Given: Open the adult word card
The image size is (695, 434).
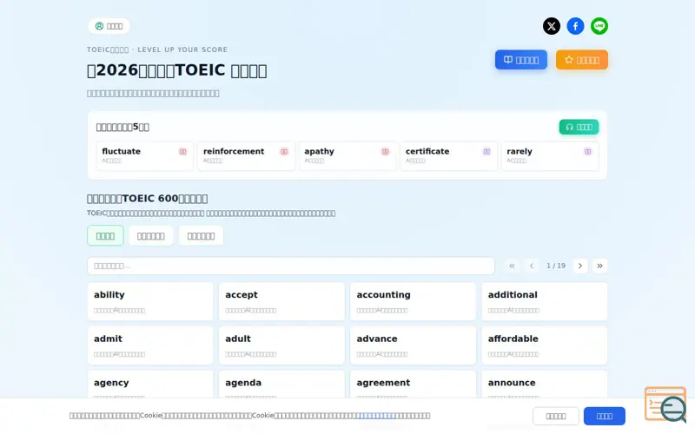Looking at the screenshot, I should point(281,345).
